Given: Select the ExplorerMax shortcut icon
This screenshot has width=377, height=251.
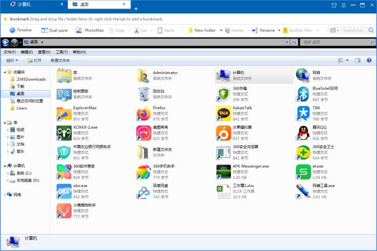Looking at the screenshot, I should [64, 114].
